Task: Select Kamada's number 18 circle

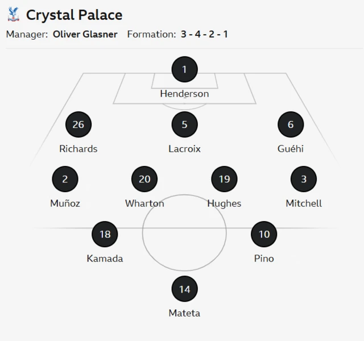Action: pyautogui.click(x=105, y=234)
